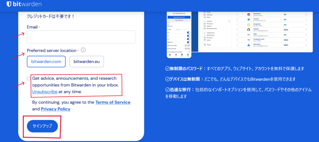The height and width of the screenshot is (142, 319).
Task: Click the Send paper-plane icon in phone mockup
Action: point(176,55)
